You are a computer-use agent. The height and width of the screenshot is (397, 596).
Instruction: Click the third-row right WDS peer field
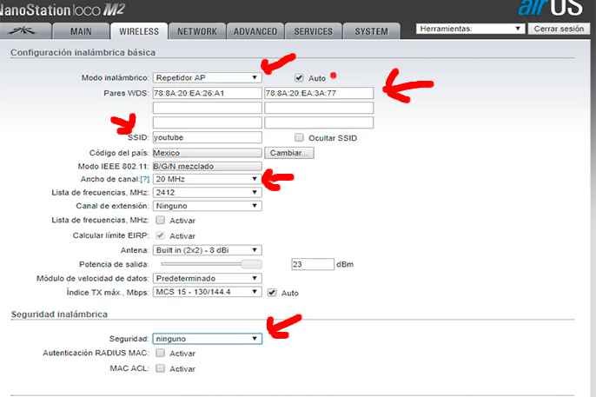point(319,122)
